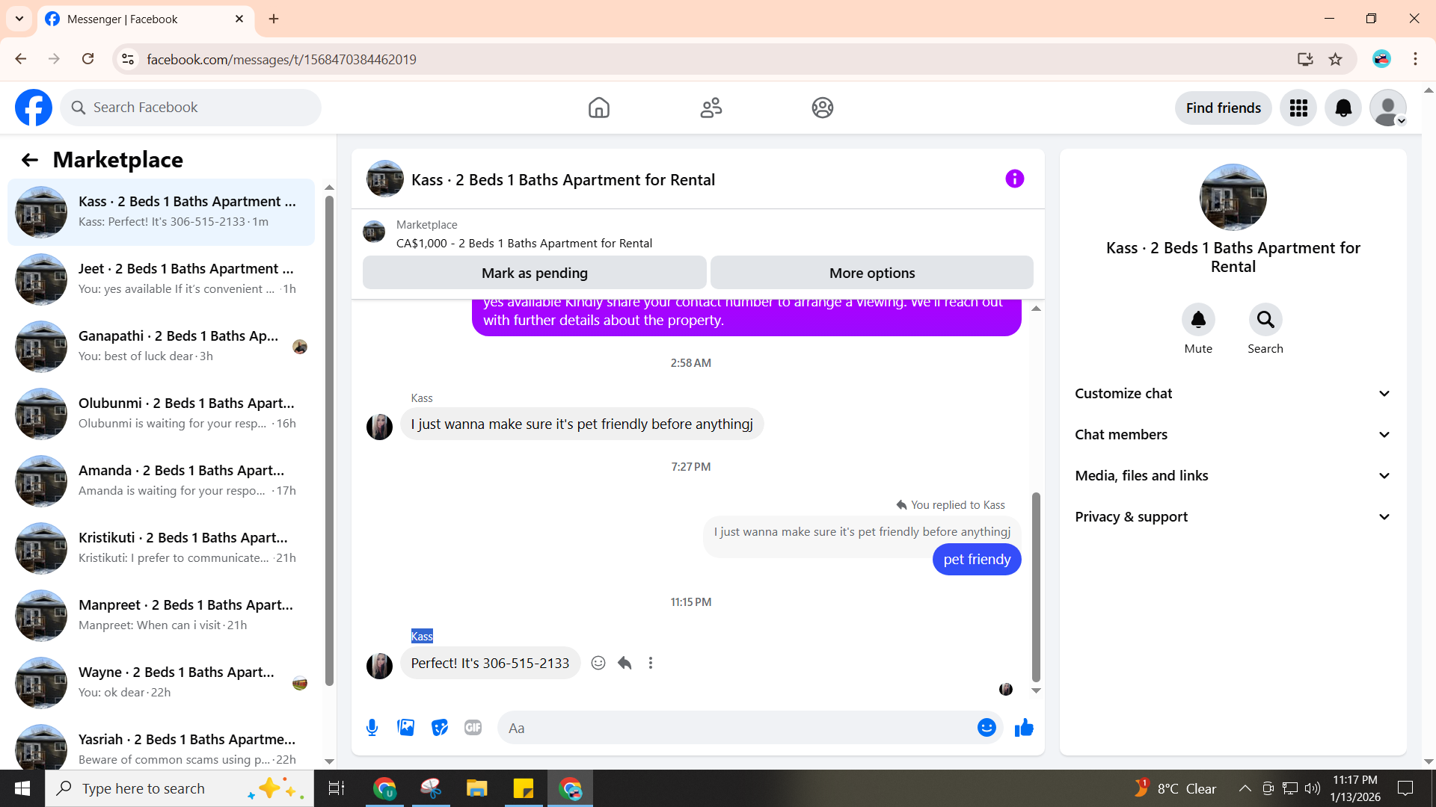
Task: Go to the Facebook Home tab
Action: click(598, 108)
